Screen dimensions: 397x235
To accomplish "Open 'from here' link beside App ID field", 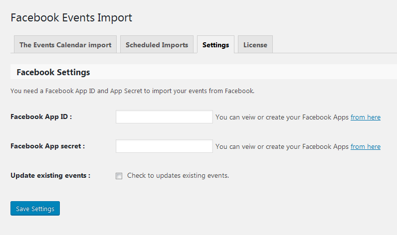I will click(365, 117).
